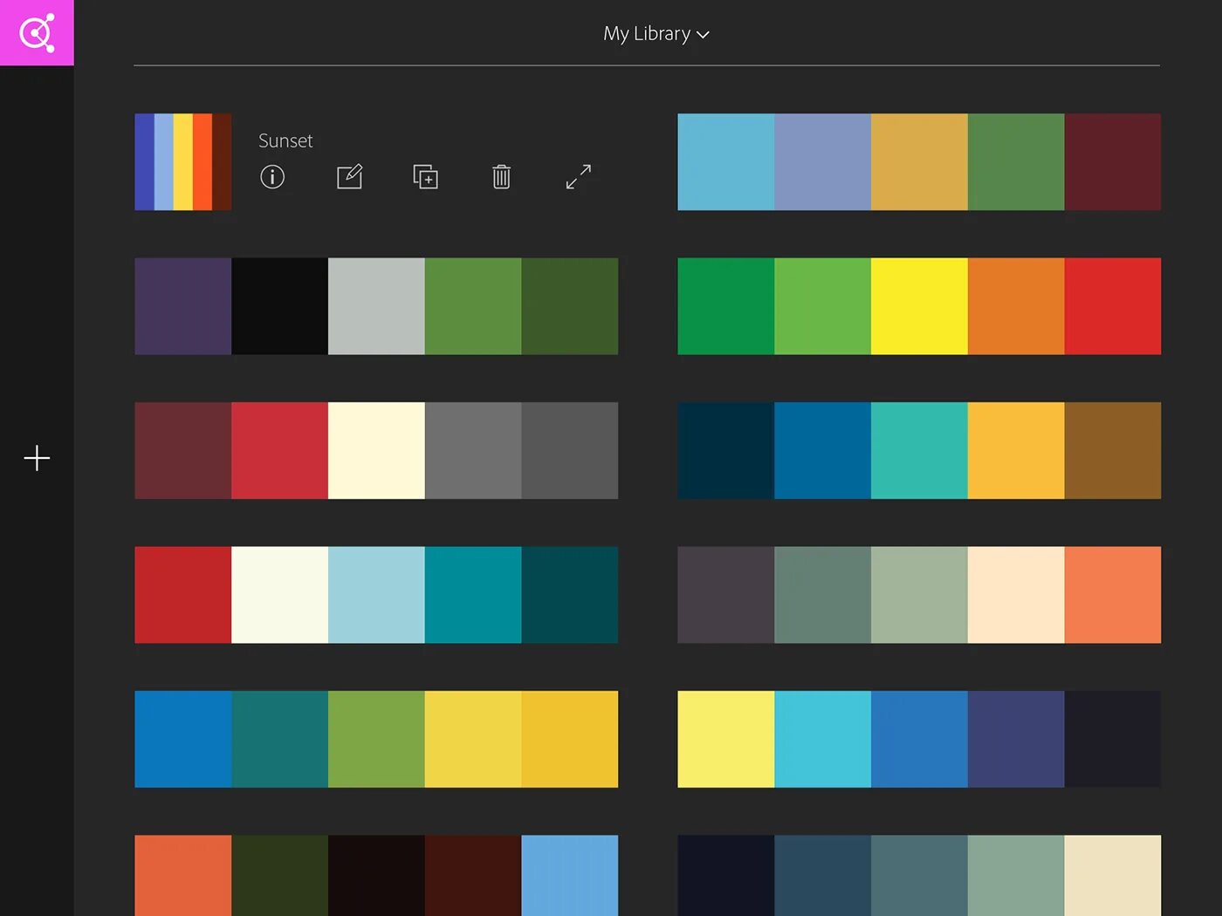Image resolution: width=1222 pixels, height=916 pixels.
Task: Select cream swatch ending the bottom slate-blue palette
Action: click(x=1113, y=876)
